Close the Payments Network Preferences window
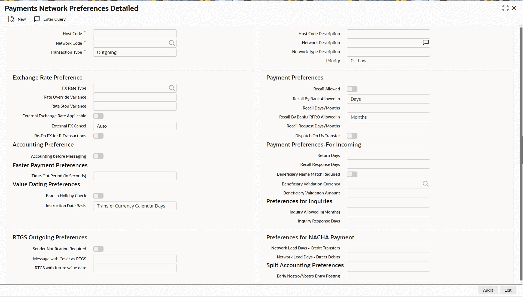Image resolution: width=523 pixels, height=299 pixels. 514,8
